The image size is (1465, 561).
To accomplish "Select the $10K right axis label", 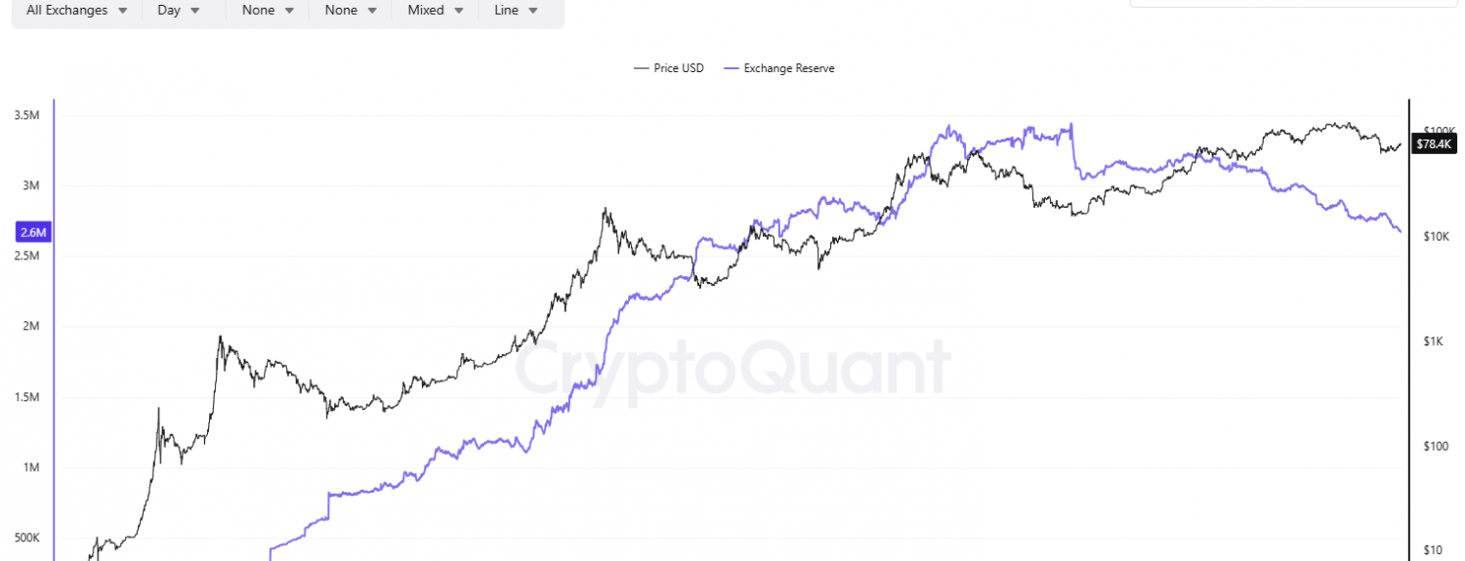I will click(x=1437, y=237).
